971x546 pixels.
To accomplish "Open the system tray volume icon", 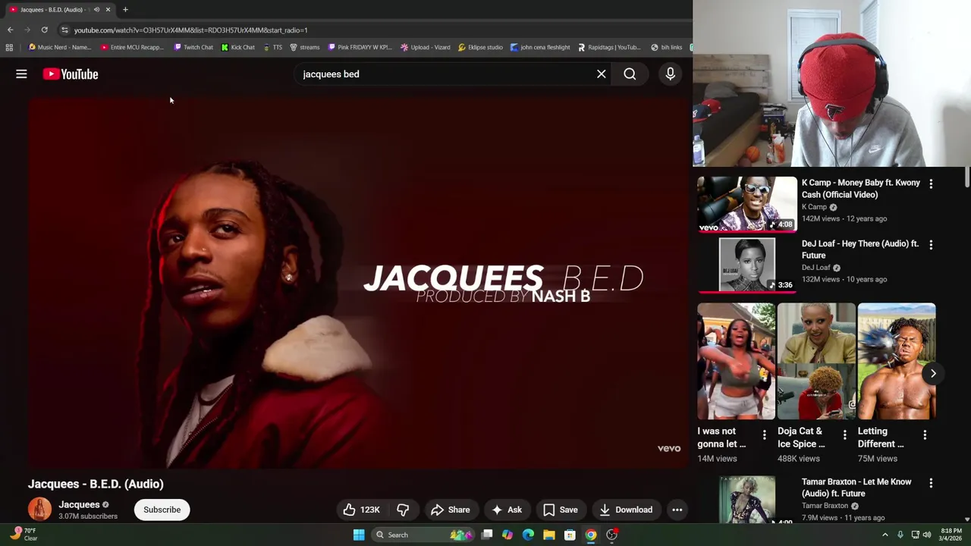I will coord(927,535).
